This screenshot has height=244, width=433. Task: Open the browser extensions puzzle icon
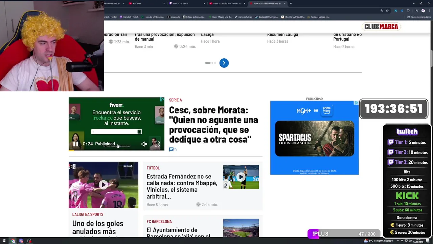click(408, 11)
